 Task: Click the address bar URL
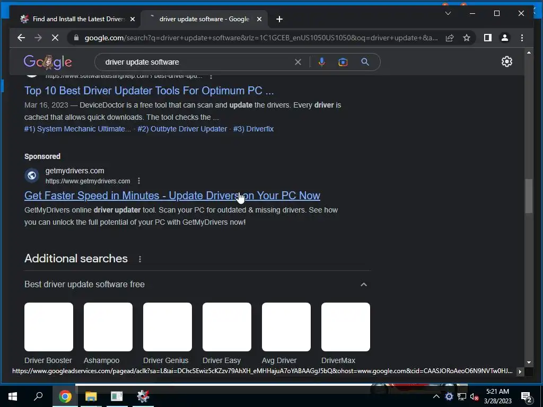tap(261, 38)
